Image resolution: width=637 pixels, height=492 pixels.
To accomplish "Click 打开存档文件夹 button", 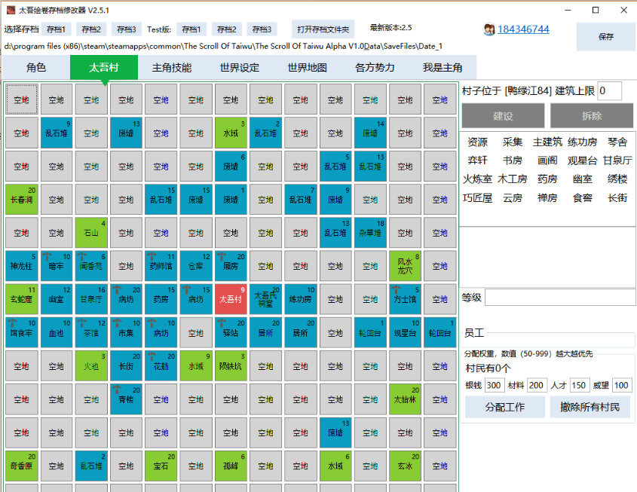I will (x=323, y=29).
